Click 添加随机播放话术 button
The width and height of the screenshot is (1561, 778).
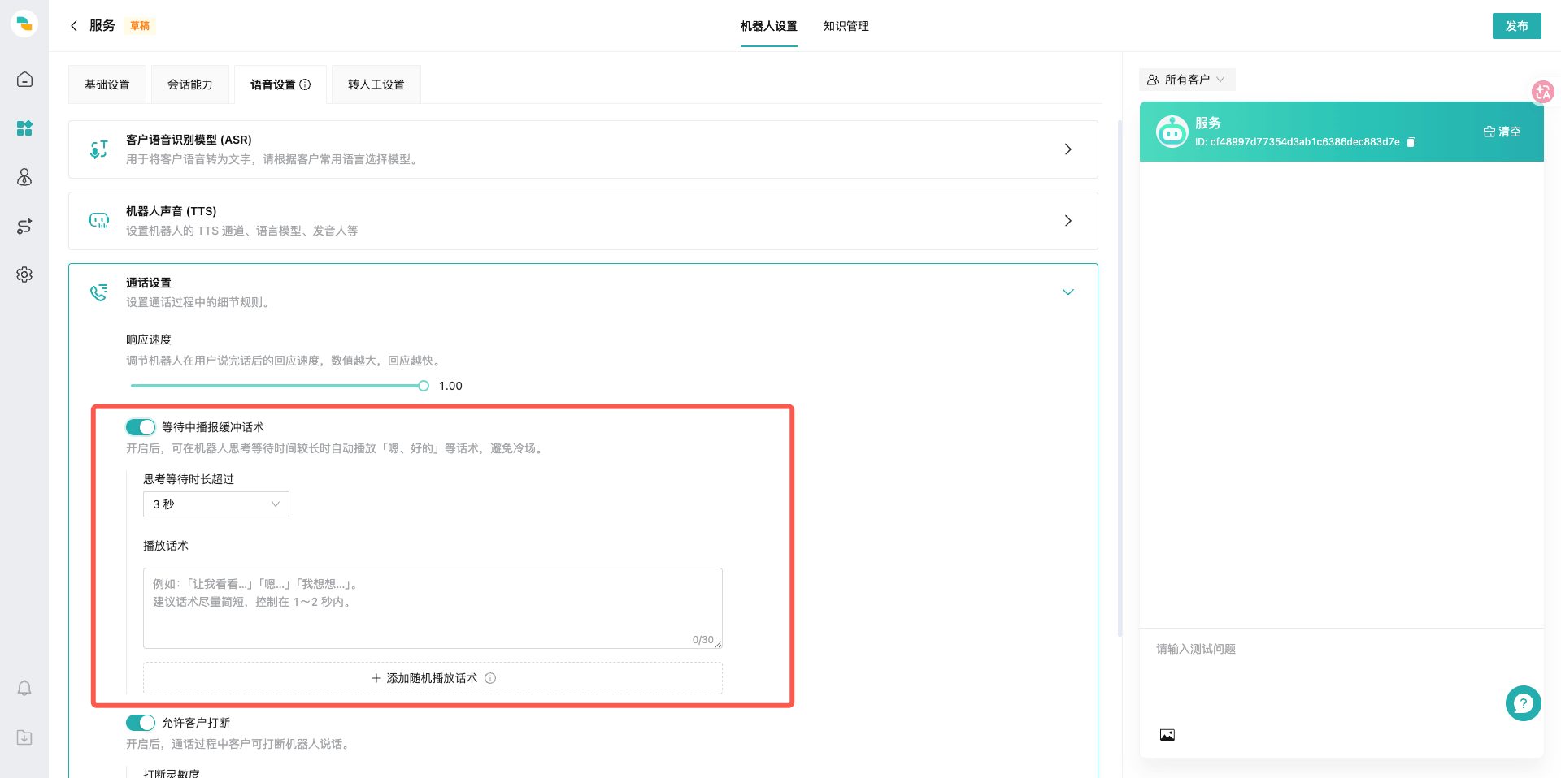click(x=433, y=678)
